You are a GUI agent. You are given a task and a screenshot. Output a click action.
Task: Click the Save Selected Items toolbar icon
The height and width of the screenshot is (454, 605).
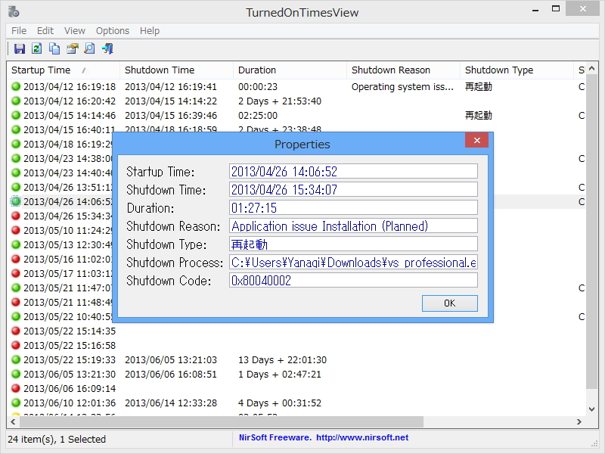pyautogui.click(x=20, y=48)
